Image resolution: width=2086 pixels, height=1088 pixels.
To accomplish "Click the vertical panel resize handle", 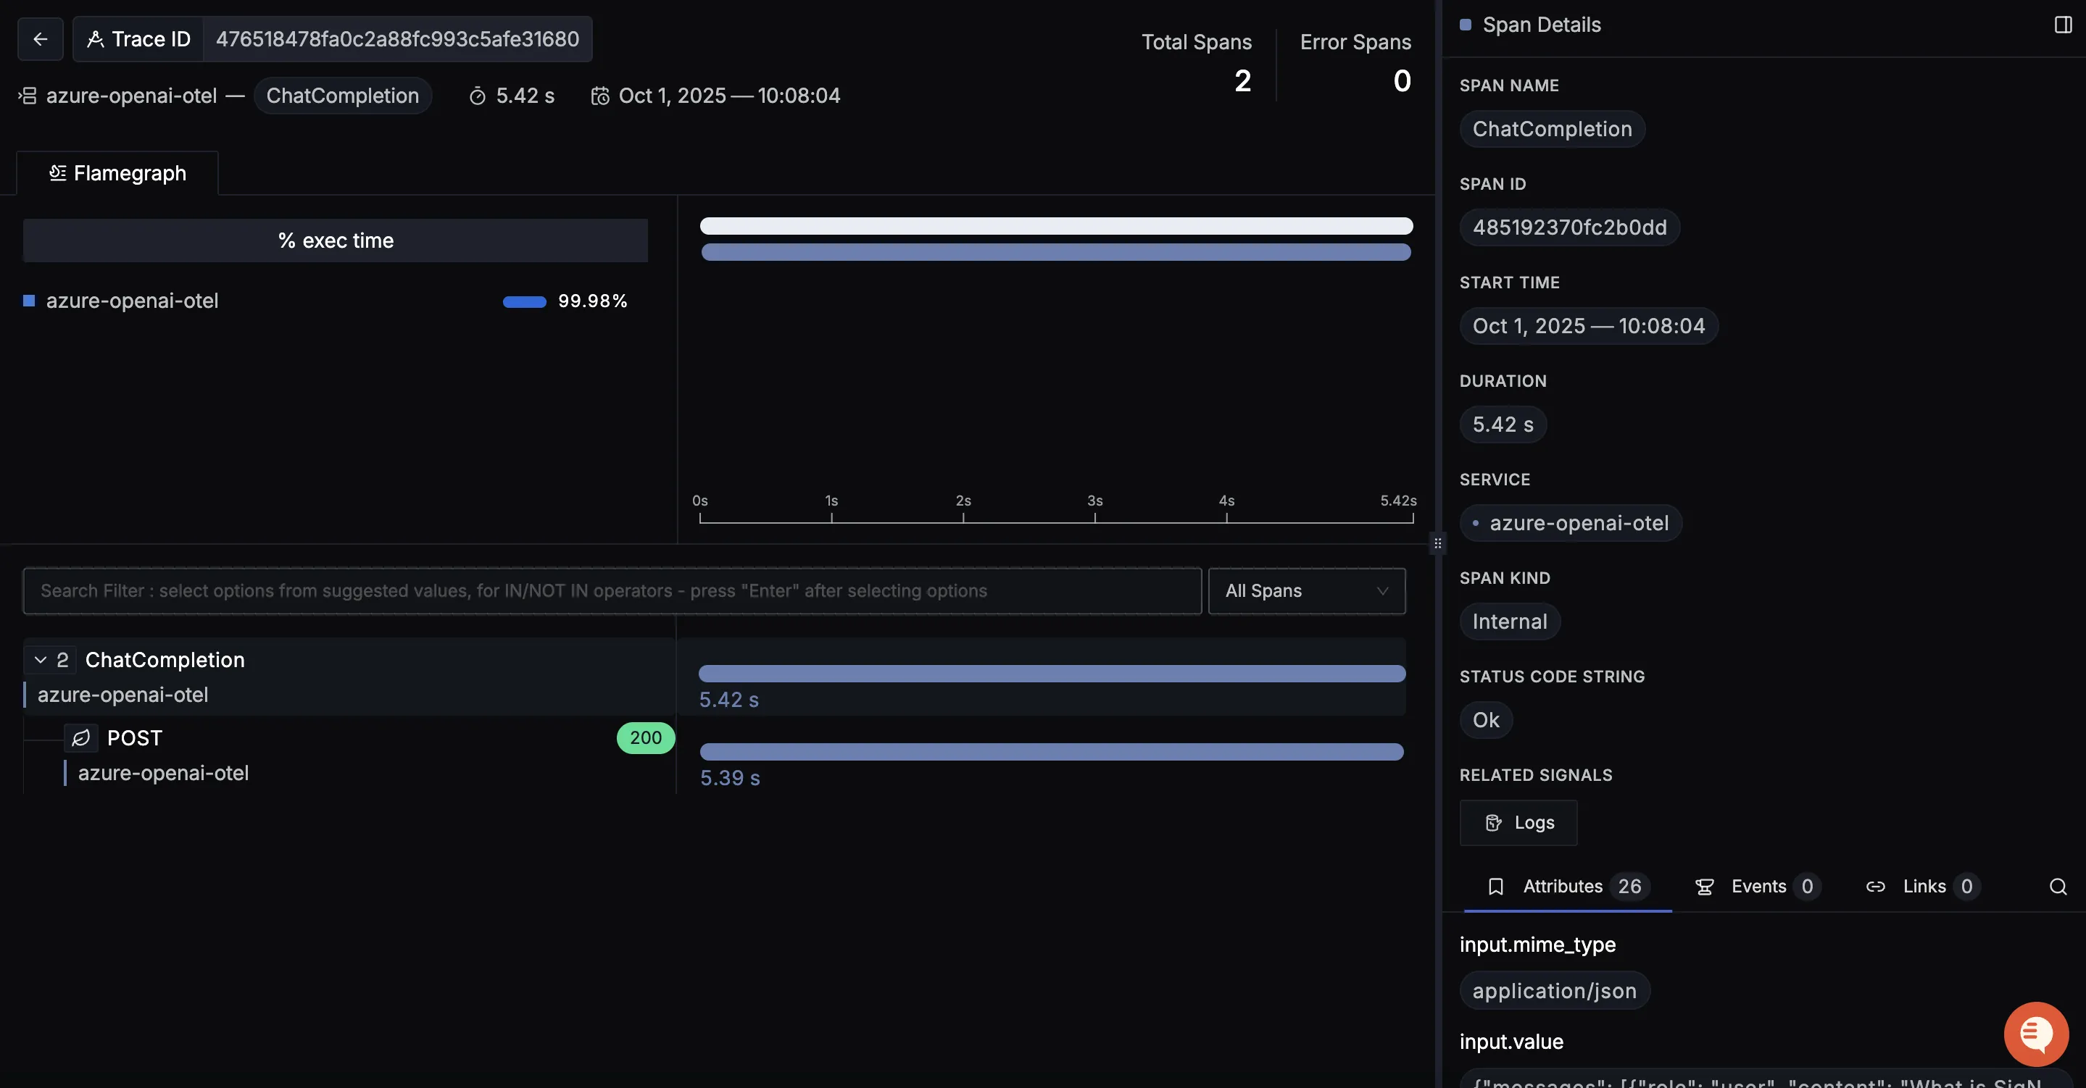I will pos(1437,543).
